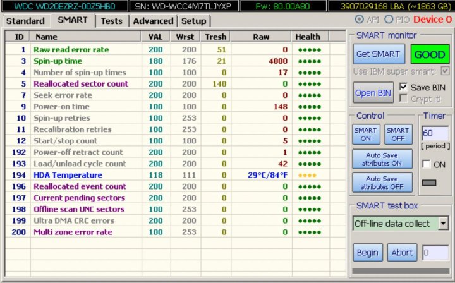
Task: Toggle the Save BIN checkbox
Action: (x=404, y=87)
